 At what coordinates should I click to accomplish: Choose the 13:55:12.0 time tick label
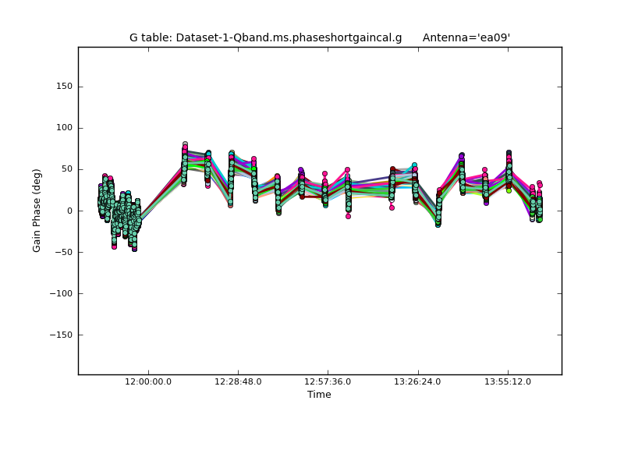[508, 381]
